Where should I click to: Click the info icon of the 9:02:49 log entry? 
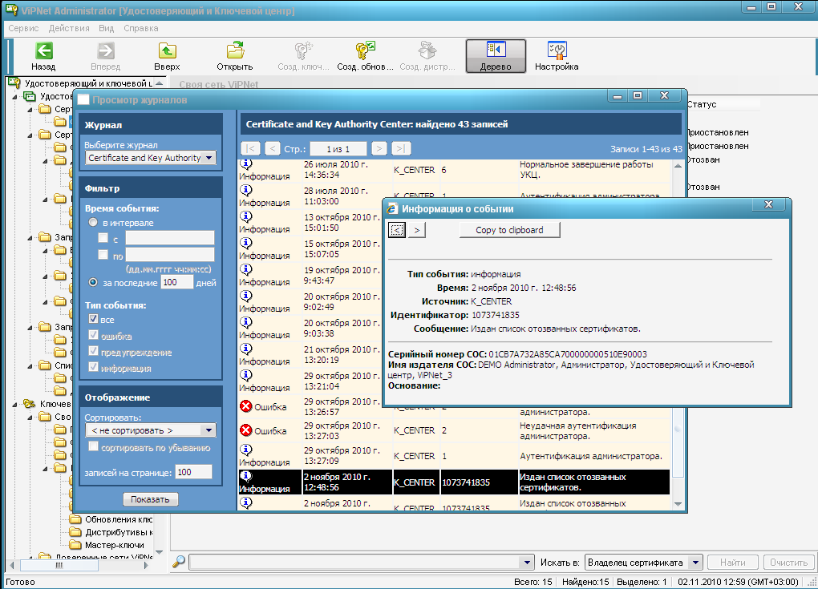click(x=245, y=297)
